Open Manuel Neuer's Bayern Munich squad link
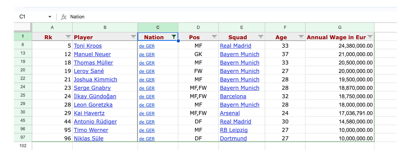The image size is (399, 153). point(240,54)
